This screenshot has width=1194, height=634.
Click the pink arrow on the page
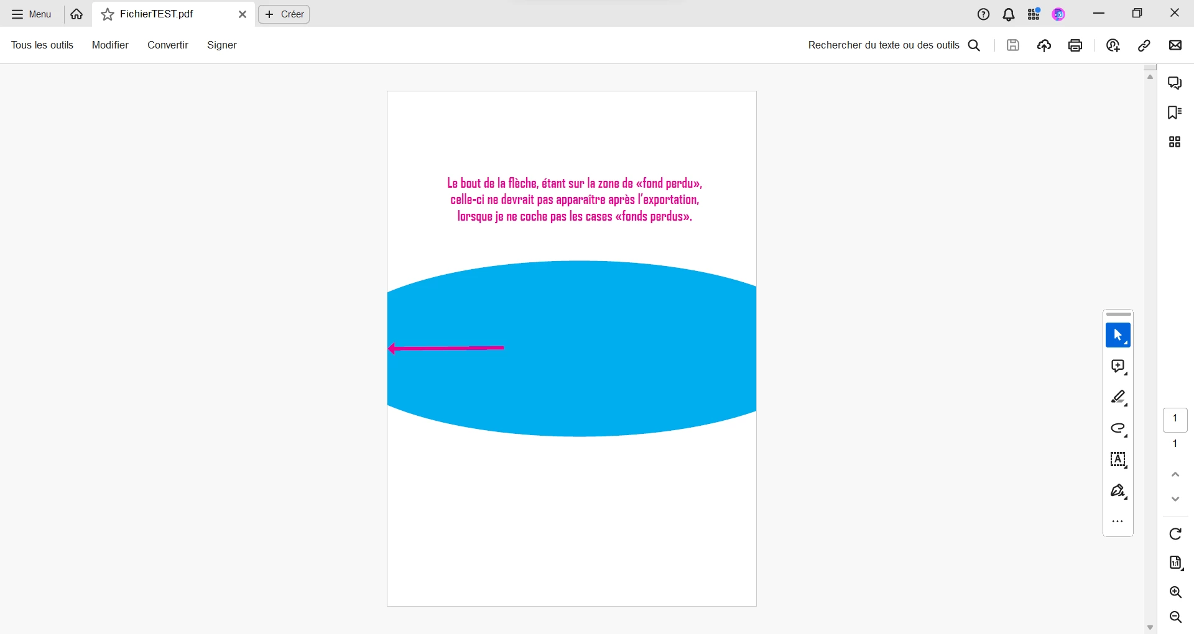[446, 349]
